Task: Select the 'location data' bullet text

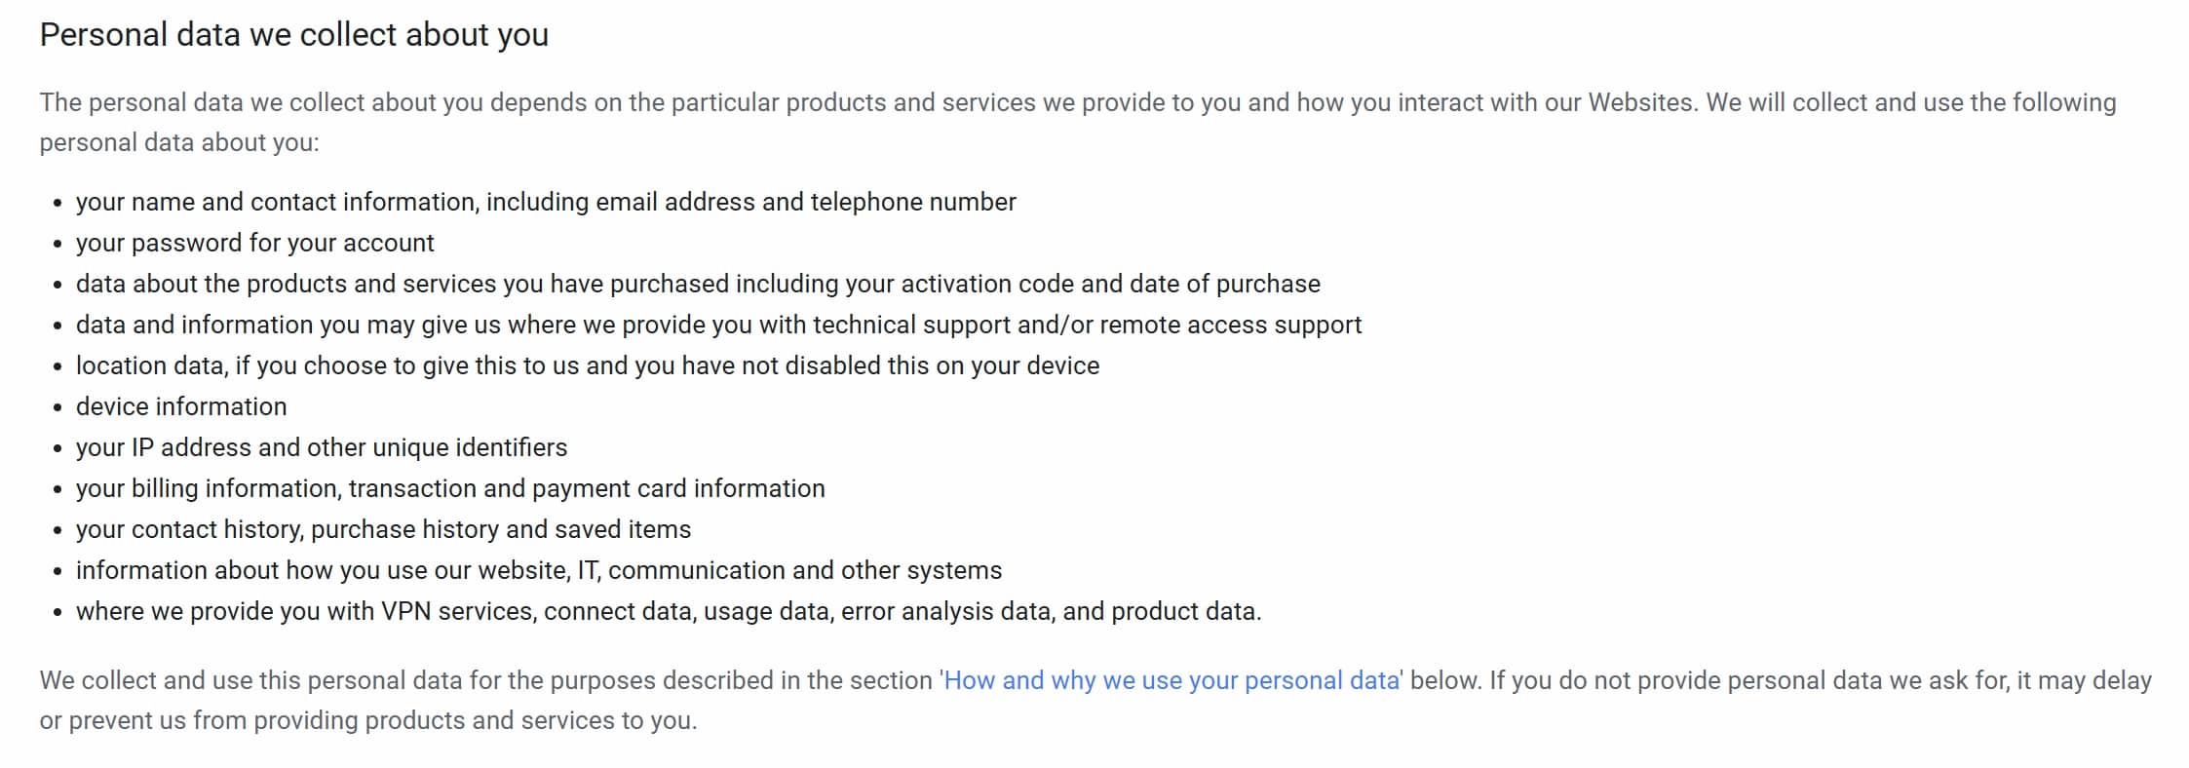Action: pyautogui.click(x=588, y=365)
